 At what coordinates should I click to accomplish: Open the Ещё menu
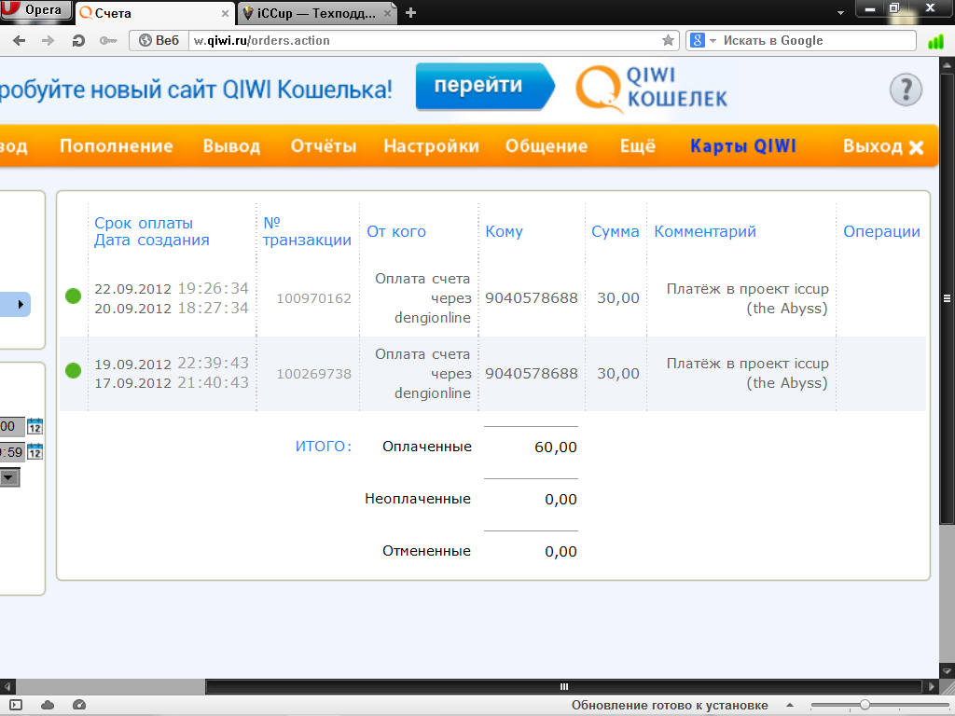coord(638,146)
